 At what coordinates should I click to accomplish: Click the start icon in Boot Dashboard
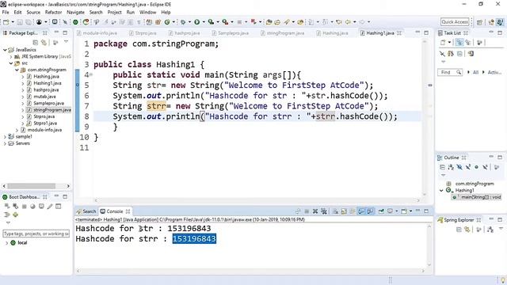click(7, 207)
